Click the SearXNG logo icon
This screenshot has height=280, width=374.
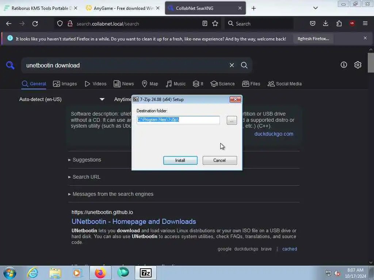[10, 65]
